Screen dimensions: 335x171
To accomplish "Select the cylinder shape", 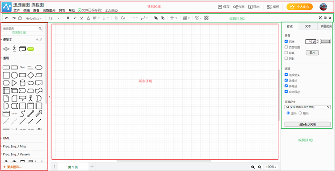I will [22, 83].
